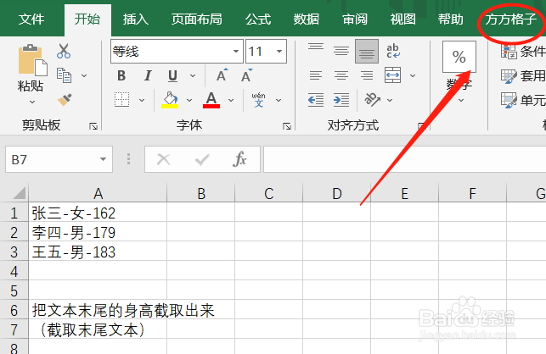Click percent number format icon
The image size is (546, 354).
pos(459,57)
